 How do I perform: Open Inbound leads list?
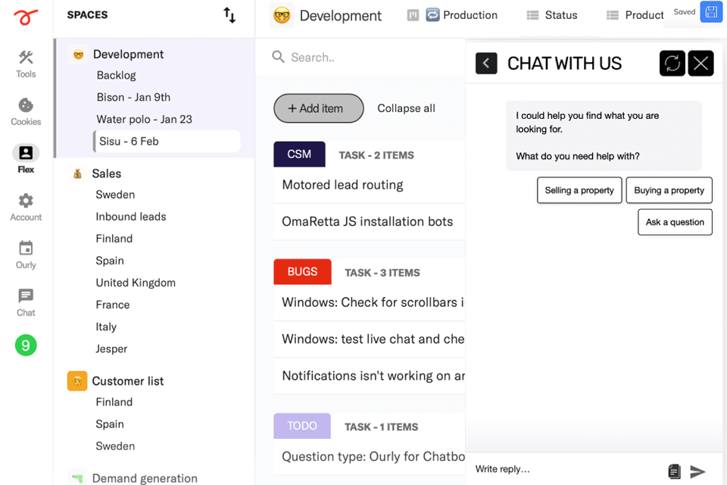click(x=131, y=217)
